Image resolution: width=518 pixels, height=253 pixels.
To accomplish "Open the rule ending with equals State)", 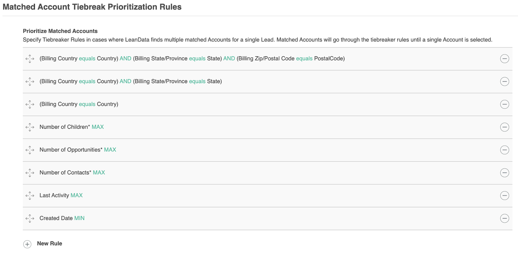I will click(130, 82).
